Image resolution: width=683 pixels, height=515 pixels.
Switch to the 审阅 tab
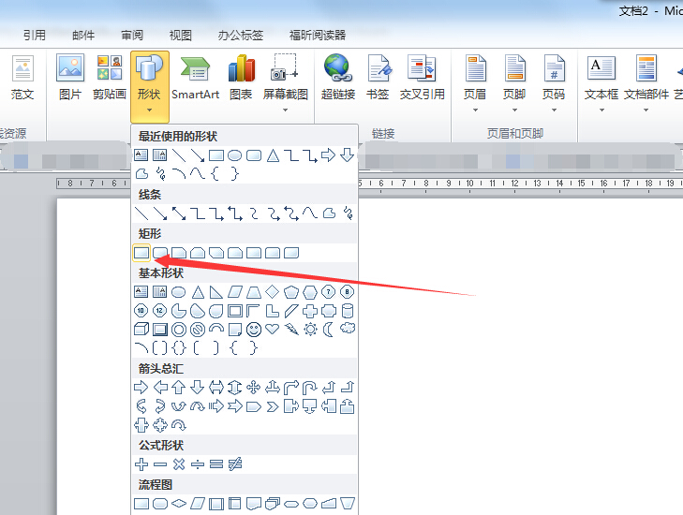(x=132, y=36)
